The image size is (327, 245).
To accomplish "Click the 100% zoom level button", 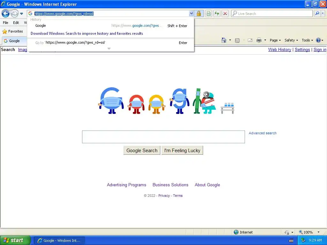I will click(x=306, y=232).
